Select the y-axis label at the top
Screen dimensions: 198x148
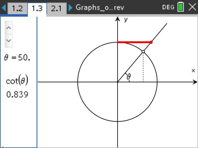pos(126,20)
